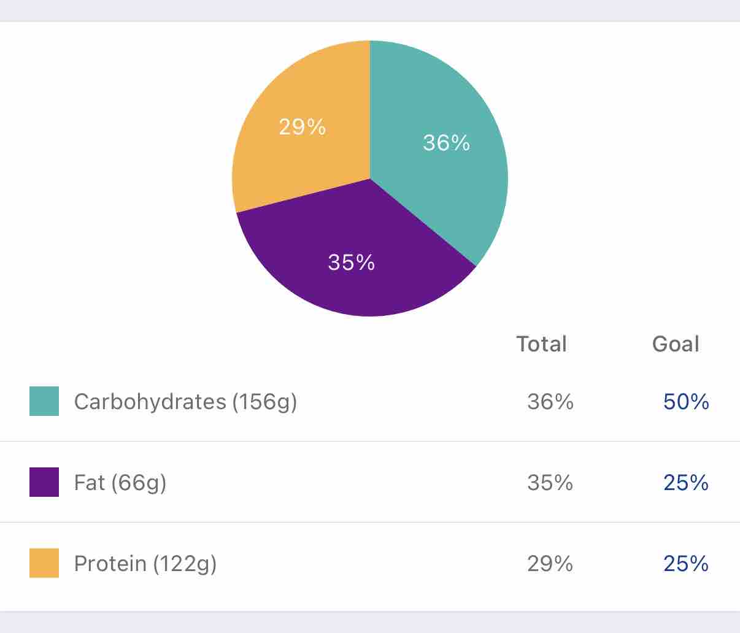
Task: Click the 36% total in Carbohydrates row
Action: tap(550, 402)
